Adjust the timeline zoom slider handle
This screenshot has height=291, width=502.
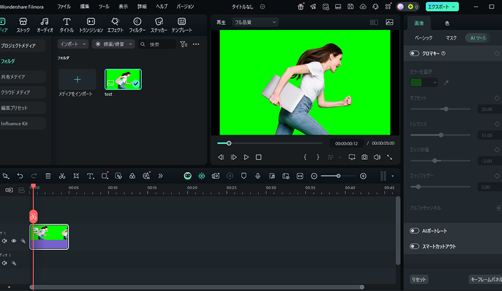(339, 176)
